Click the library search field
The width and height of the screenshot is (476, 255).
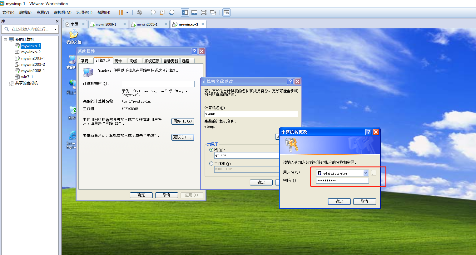point(30,29)
